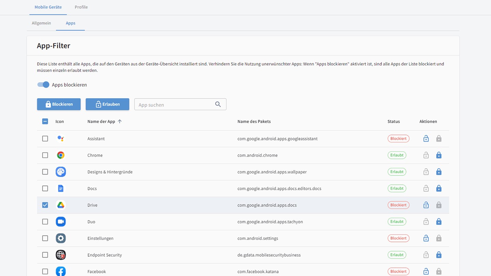491x276 pixels.
Task: Switch to the Profile tab
Action: click(x=81, y=7)
